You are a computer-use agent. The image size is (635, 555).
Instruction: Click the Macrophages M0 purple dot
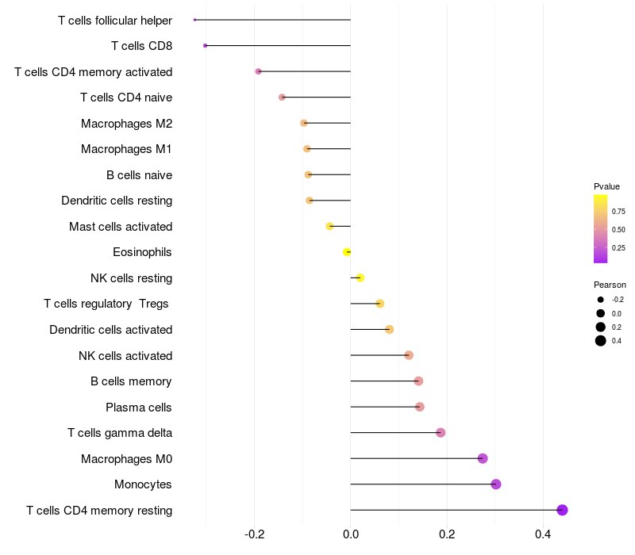tap(483, 458)
